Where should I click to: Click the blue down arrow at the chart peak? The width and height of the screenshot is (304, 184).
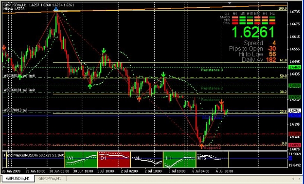coord(56,9)
